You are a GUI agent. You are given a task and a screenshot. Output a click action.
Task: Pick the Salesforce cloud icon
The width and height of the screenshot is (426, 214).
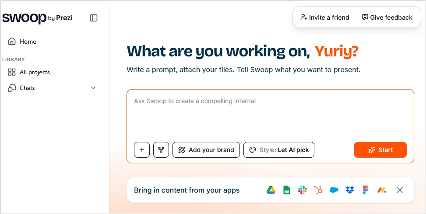pos(334,190)
